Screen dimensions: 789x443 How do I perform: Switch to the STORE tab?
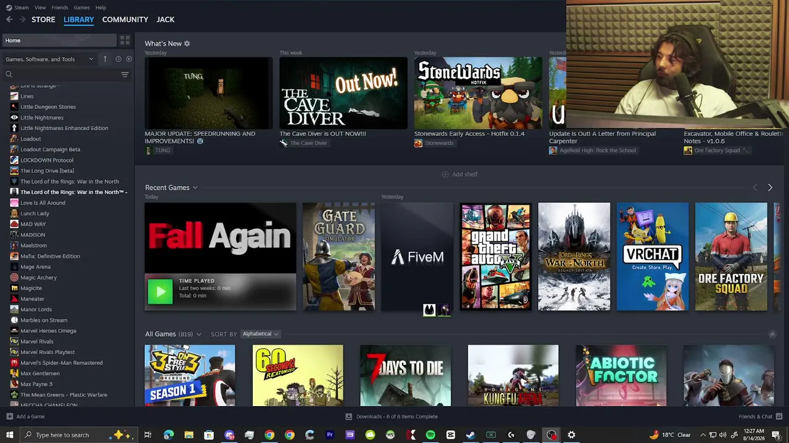[x=43, y=20]
